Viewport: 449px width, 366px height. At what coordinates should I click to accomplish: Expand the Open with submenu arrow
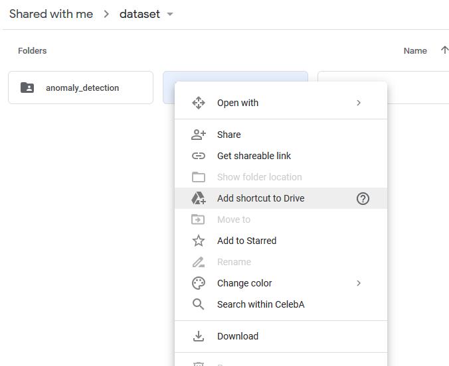[359, 103]
